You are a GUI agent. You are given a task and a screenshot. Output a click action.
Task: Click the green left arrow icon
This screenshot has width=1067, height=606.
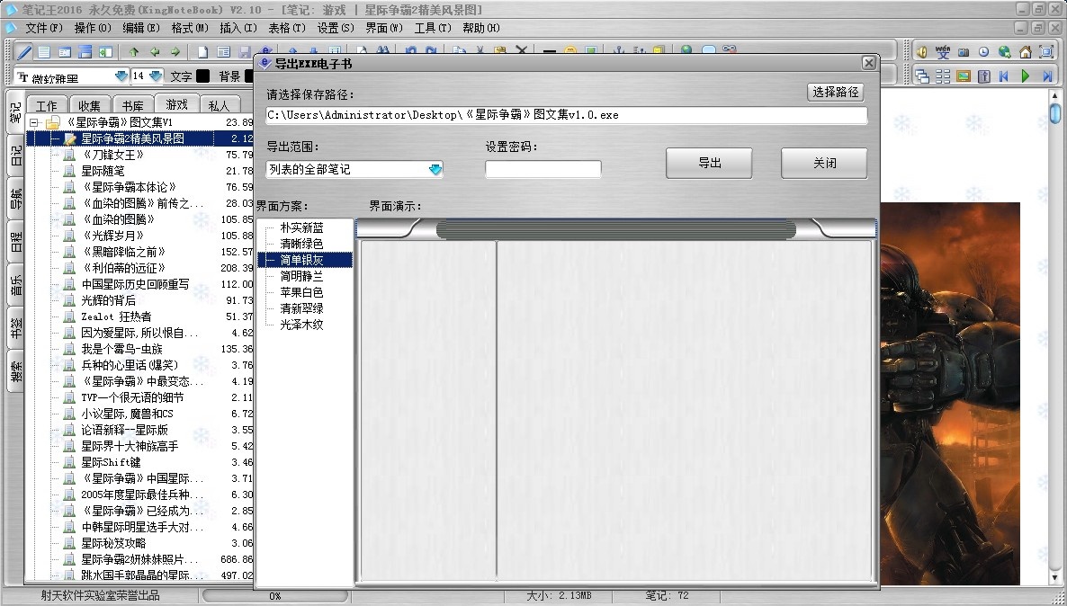point(155,51)
